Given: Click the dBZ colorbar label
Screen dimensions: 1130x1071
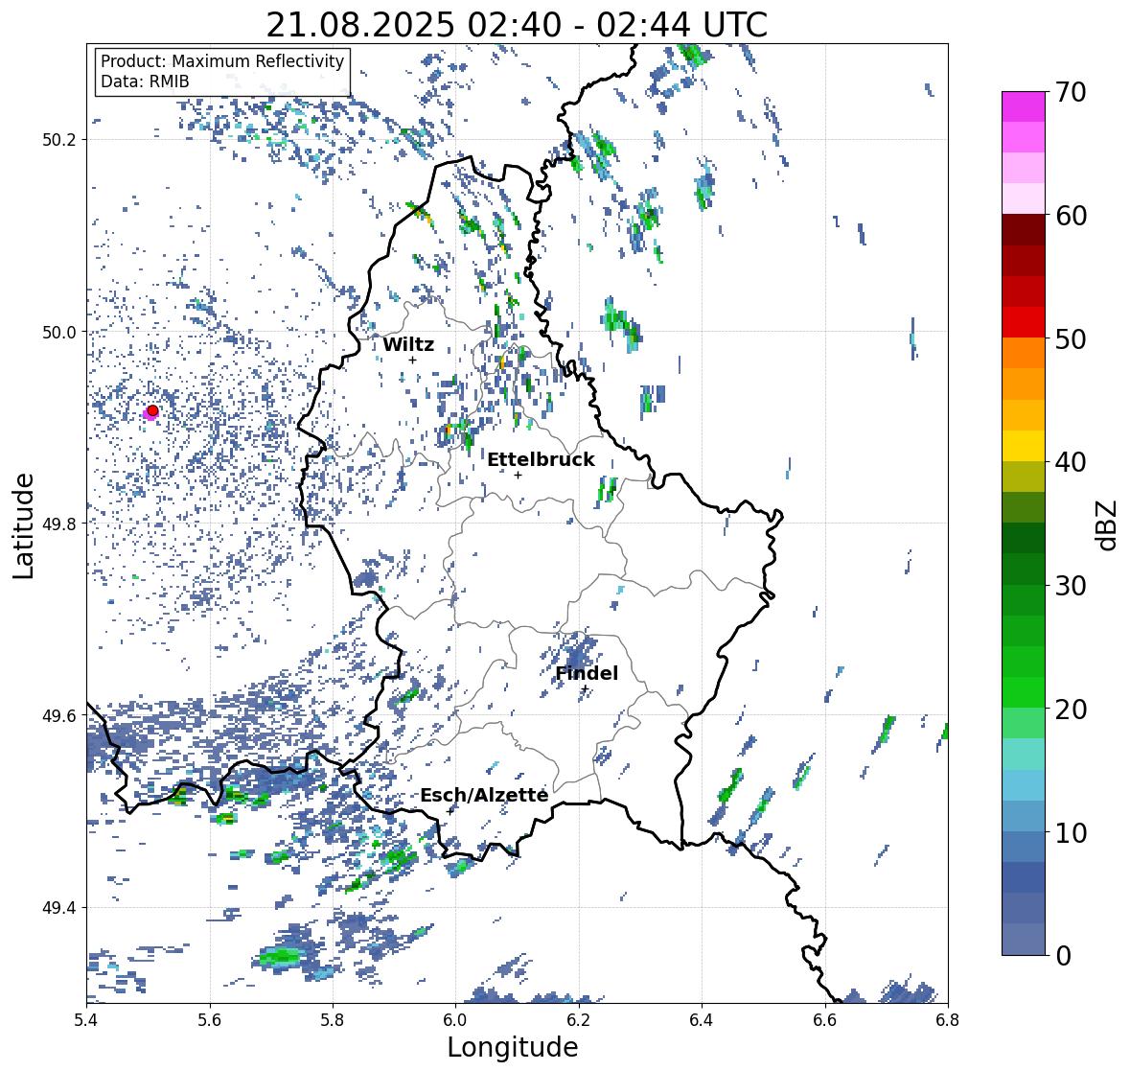Looking at the screenshot, I should click(x=1105, y=525).
